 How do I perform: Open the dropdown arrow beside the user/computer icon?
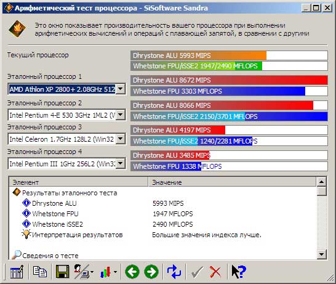(92, 272)
